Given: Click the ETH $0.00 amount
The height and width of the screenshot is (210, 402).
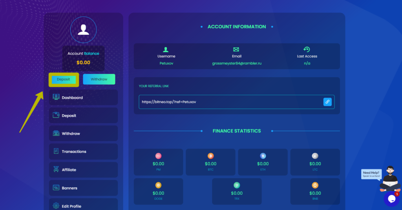Looking at the screenshot, I should click(263, 164).
